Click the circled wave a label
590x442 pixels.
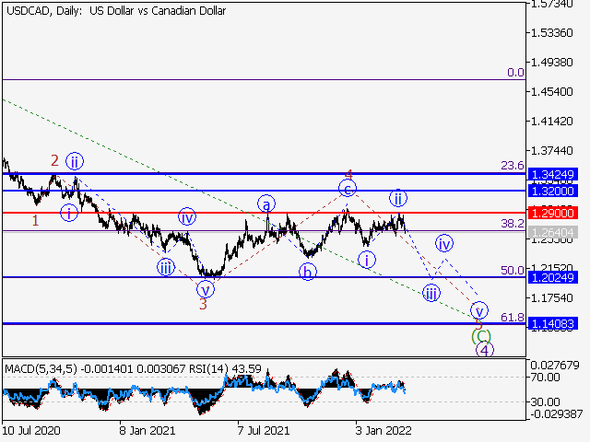pos(266,204)
